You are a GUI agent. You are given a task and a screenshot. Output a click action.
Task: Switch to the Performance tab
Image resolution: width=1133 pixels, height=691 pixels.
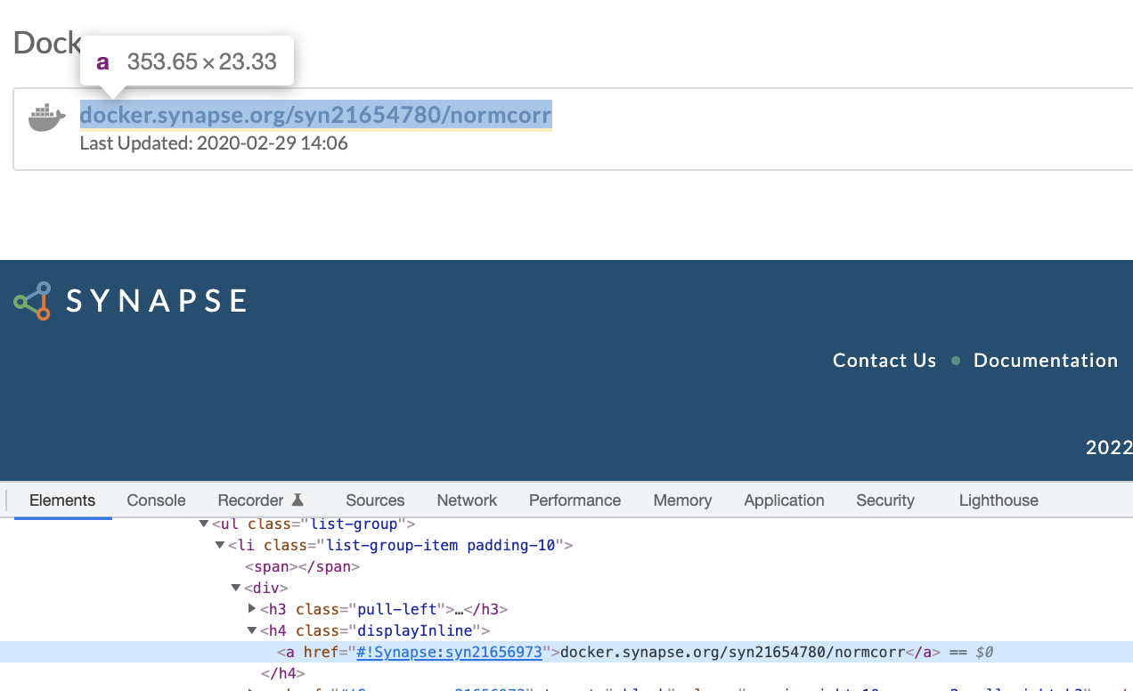(x=575, y=500)
